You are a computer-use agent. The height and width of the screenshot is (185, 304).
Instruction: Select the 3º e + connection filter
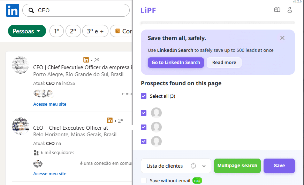tap(95, 31)
